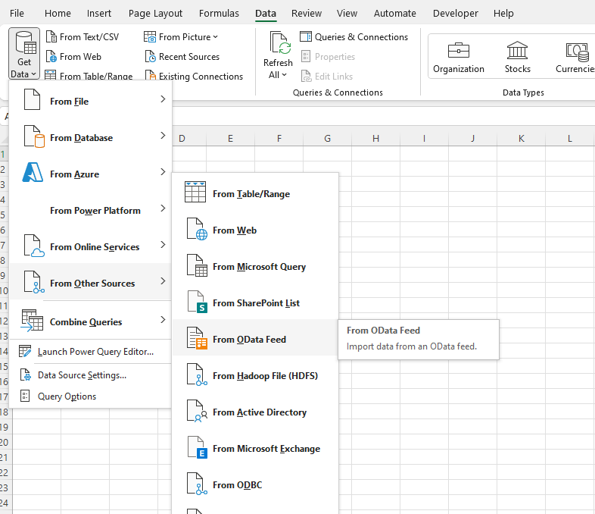Click the Azure logo icon
Image resolution: width=595 pixels, height=514 pixels.
(x=33, y=173)
